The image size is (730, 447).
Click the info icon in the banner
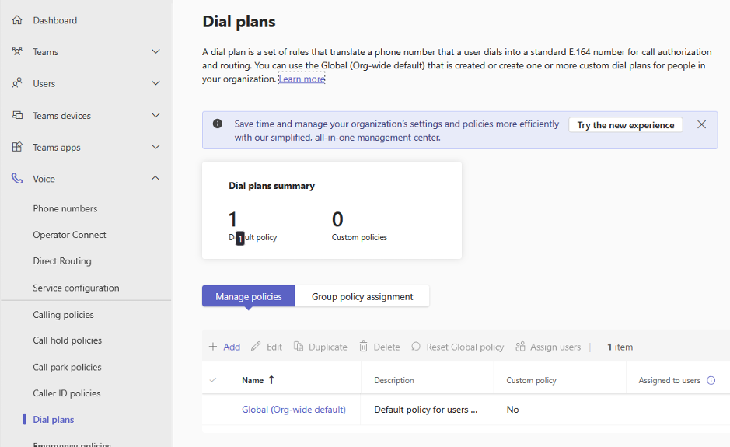pos(218,124)
